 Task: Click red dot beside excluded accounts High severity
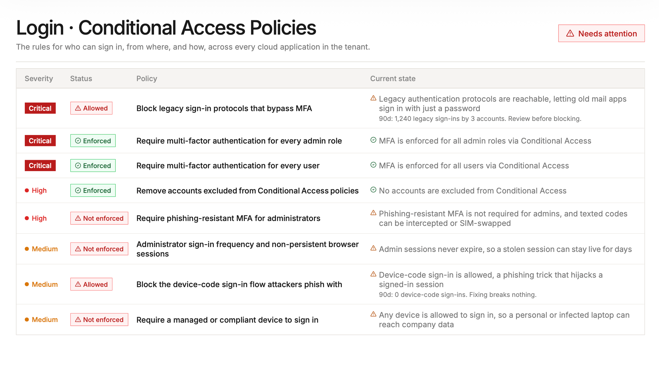[27, 190]
